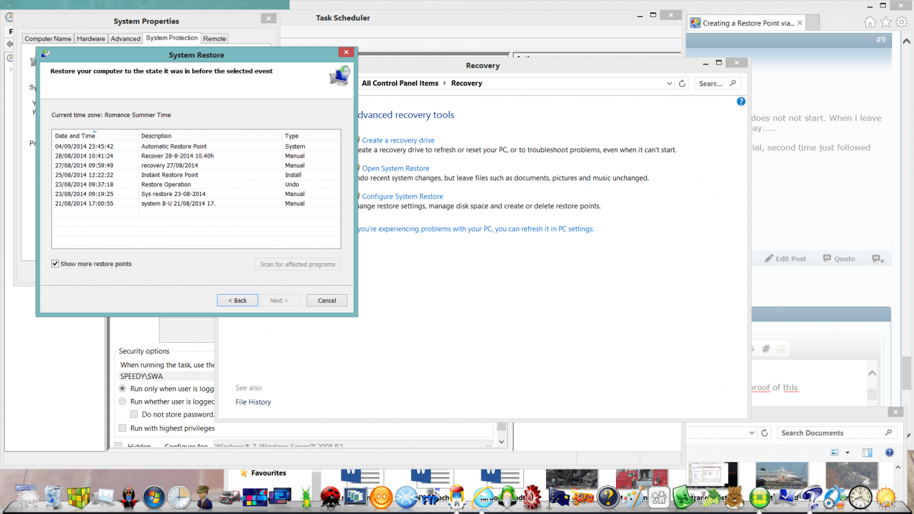Open the browser settings gear icon
914x514 pixels.
point(902,23)
